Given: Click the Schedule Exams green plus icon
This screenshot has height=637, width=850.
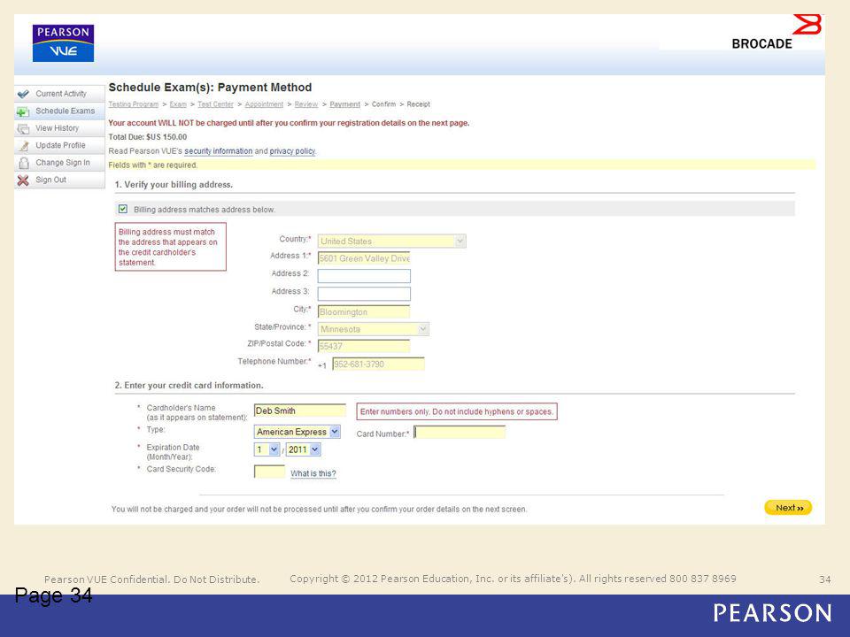Looking at the screenshot, I should coord(23,111).
